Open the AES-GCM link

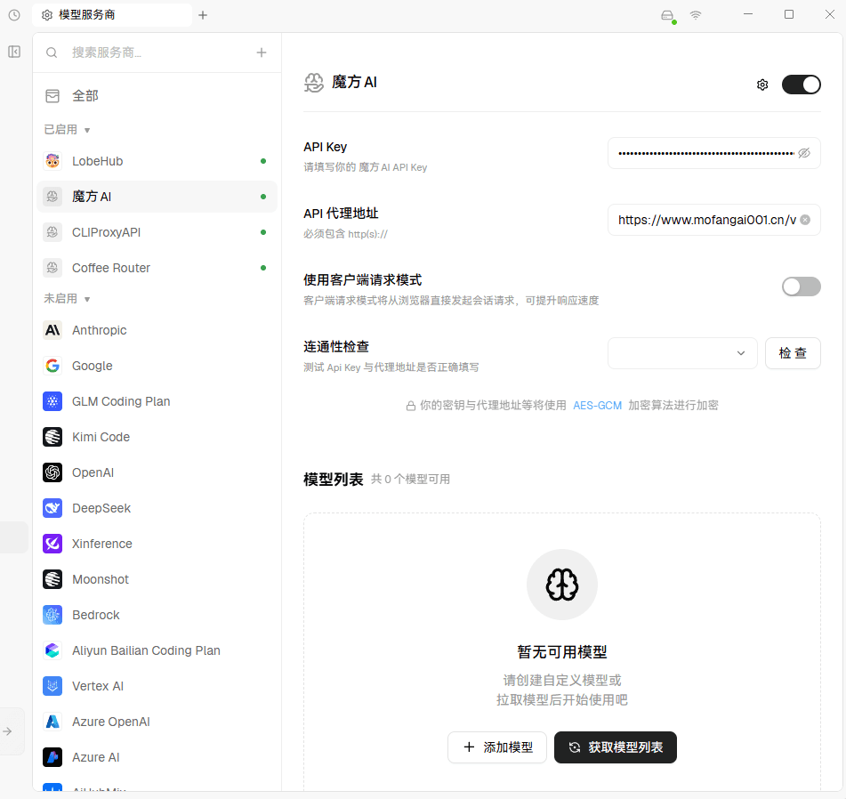point(597,405)
